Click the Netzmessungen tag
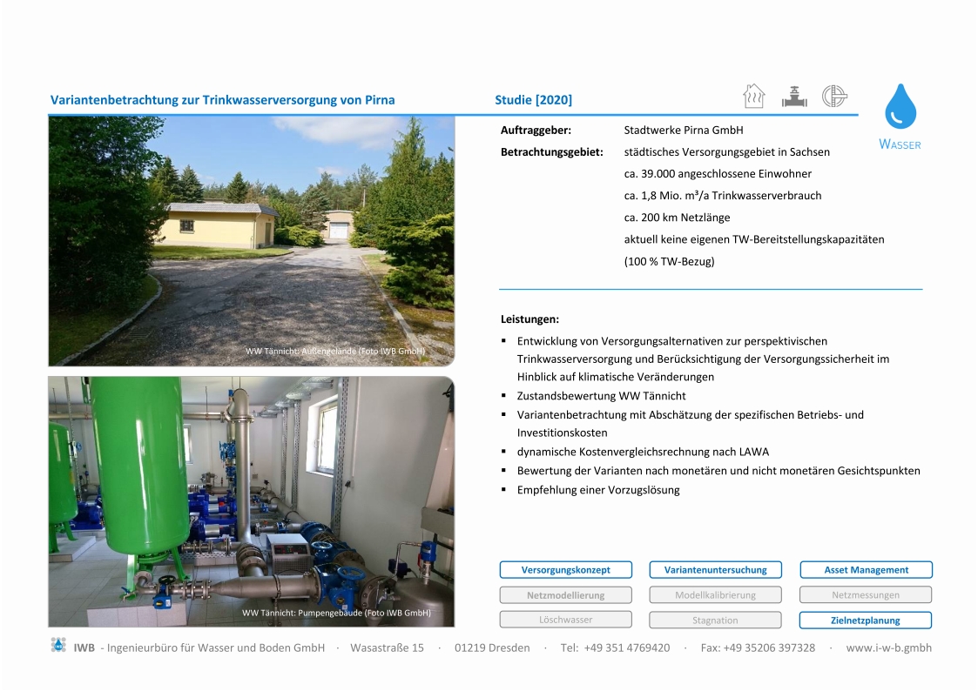Screen dimensions: 978x691 tap(866, 595)
